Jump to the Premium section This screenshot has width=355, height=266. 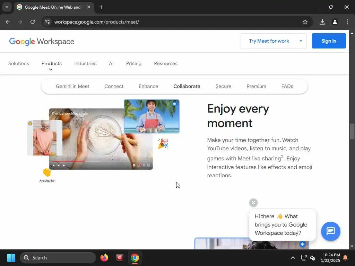[256, 86]
